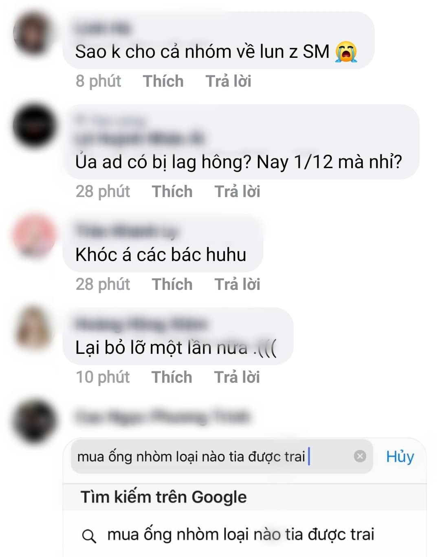Like the 'Sao k cho cả nhóm' comment
The image size is (440, 557).
163,81
